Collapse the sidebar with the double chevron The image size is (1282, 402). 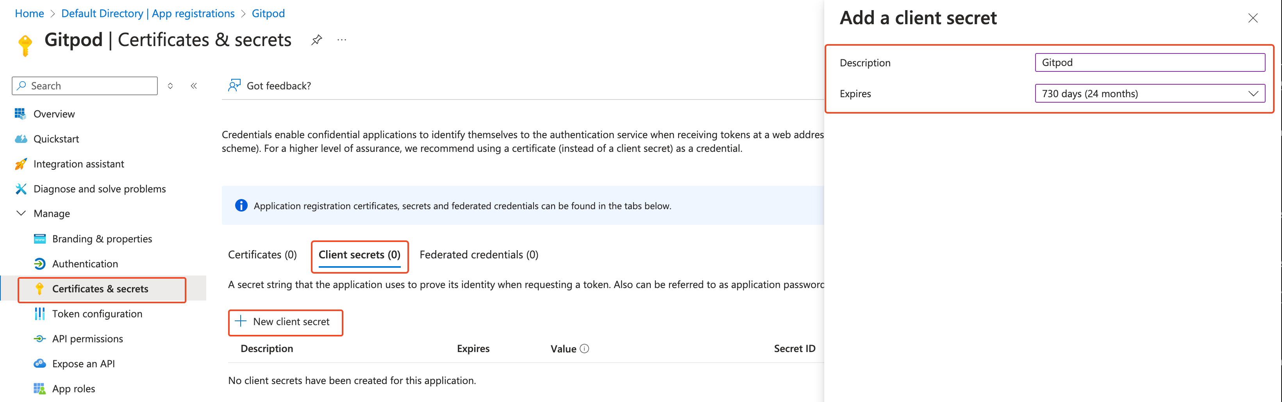[x=194, y=85]
